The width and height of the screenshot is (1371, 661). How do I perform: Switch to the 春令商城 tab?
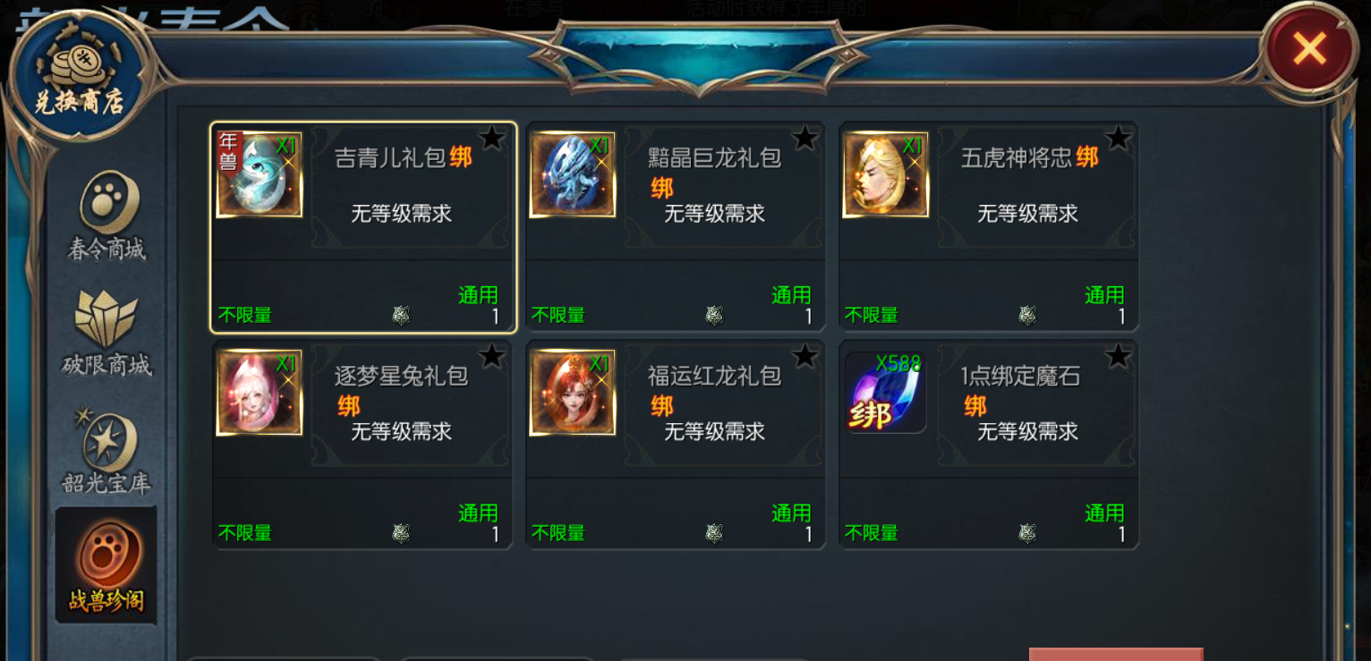point(106,216)
